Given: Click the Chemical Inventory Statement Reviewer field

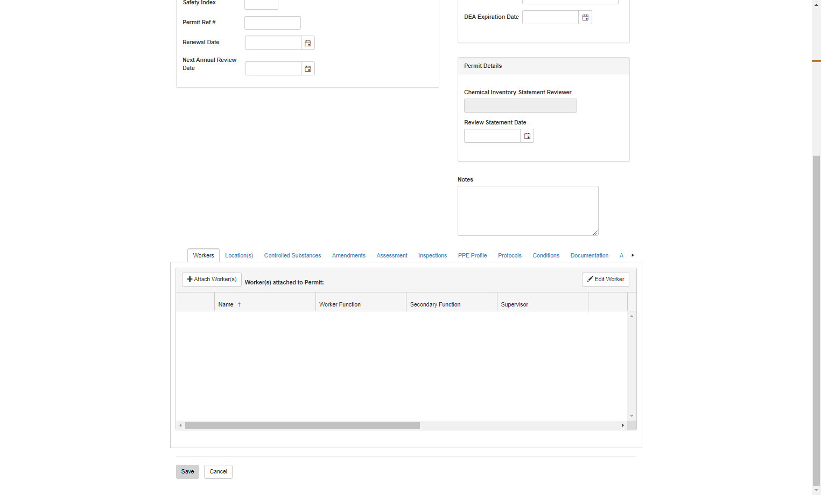Looking at the screenshot, I should (521, 106).
